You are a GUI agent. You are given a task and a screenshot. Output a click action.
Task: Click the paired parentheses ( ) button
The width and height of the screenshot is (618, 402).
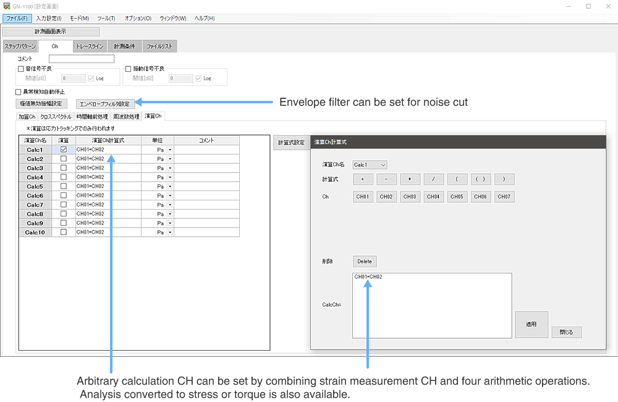[x=481, y=179]
